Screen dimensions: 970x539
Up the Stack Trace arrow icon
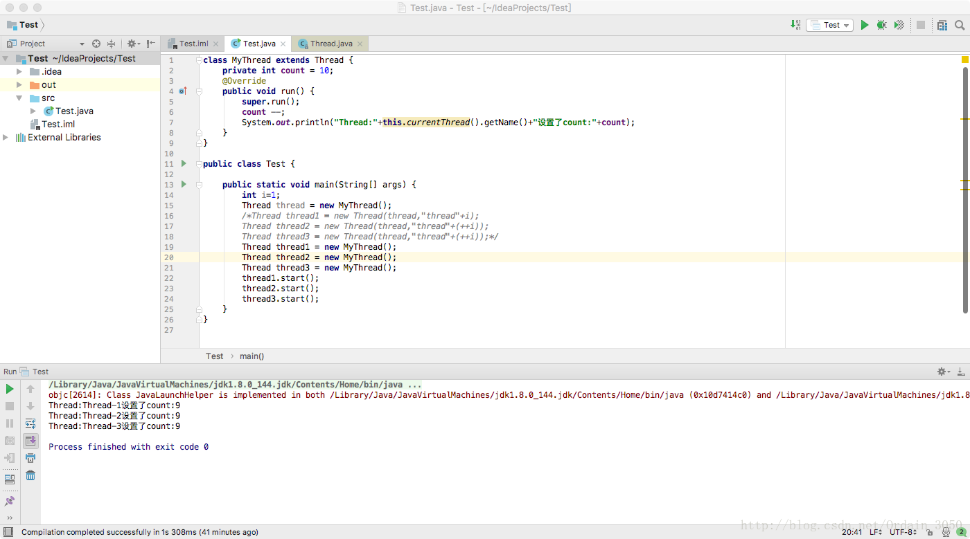pos(30,390)
